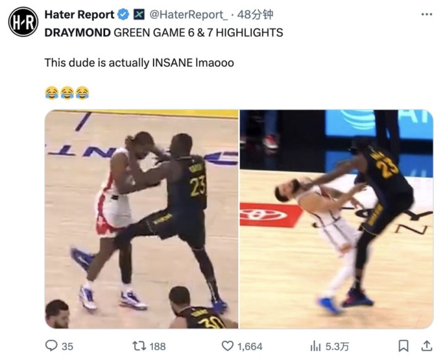Like the tweet with heart icon

click(227, 345)
